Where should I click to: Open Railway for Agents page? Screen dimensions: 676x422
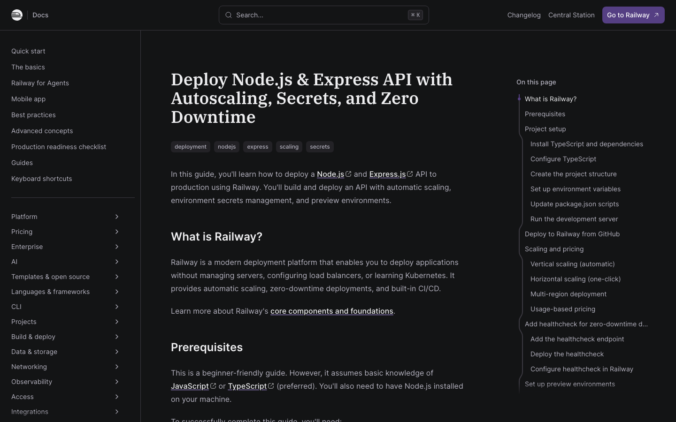(40, 83)
